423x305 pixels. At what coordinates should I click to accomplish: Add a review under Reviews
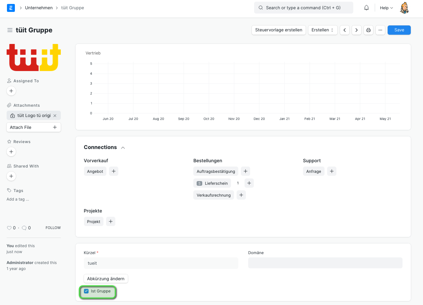point(11,152)
